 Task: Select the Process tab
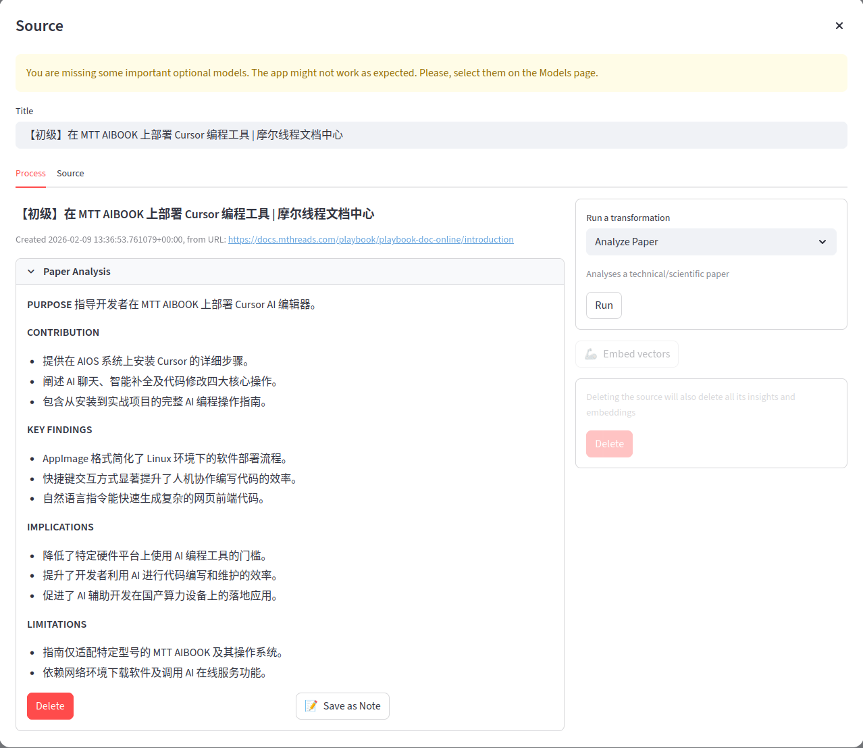click(30, 174)
